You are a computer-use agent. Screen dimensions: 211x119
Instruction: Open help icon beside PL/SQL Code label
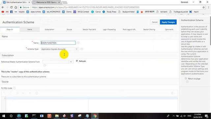[x=15, y=88]
